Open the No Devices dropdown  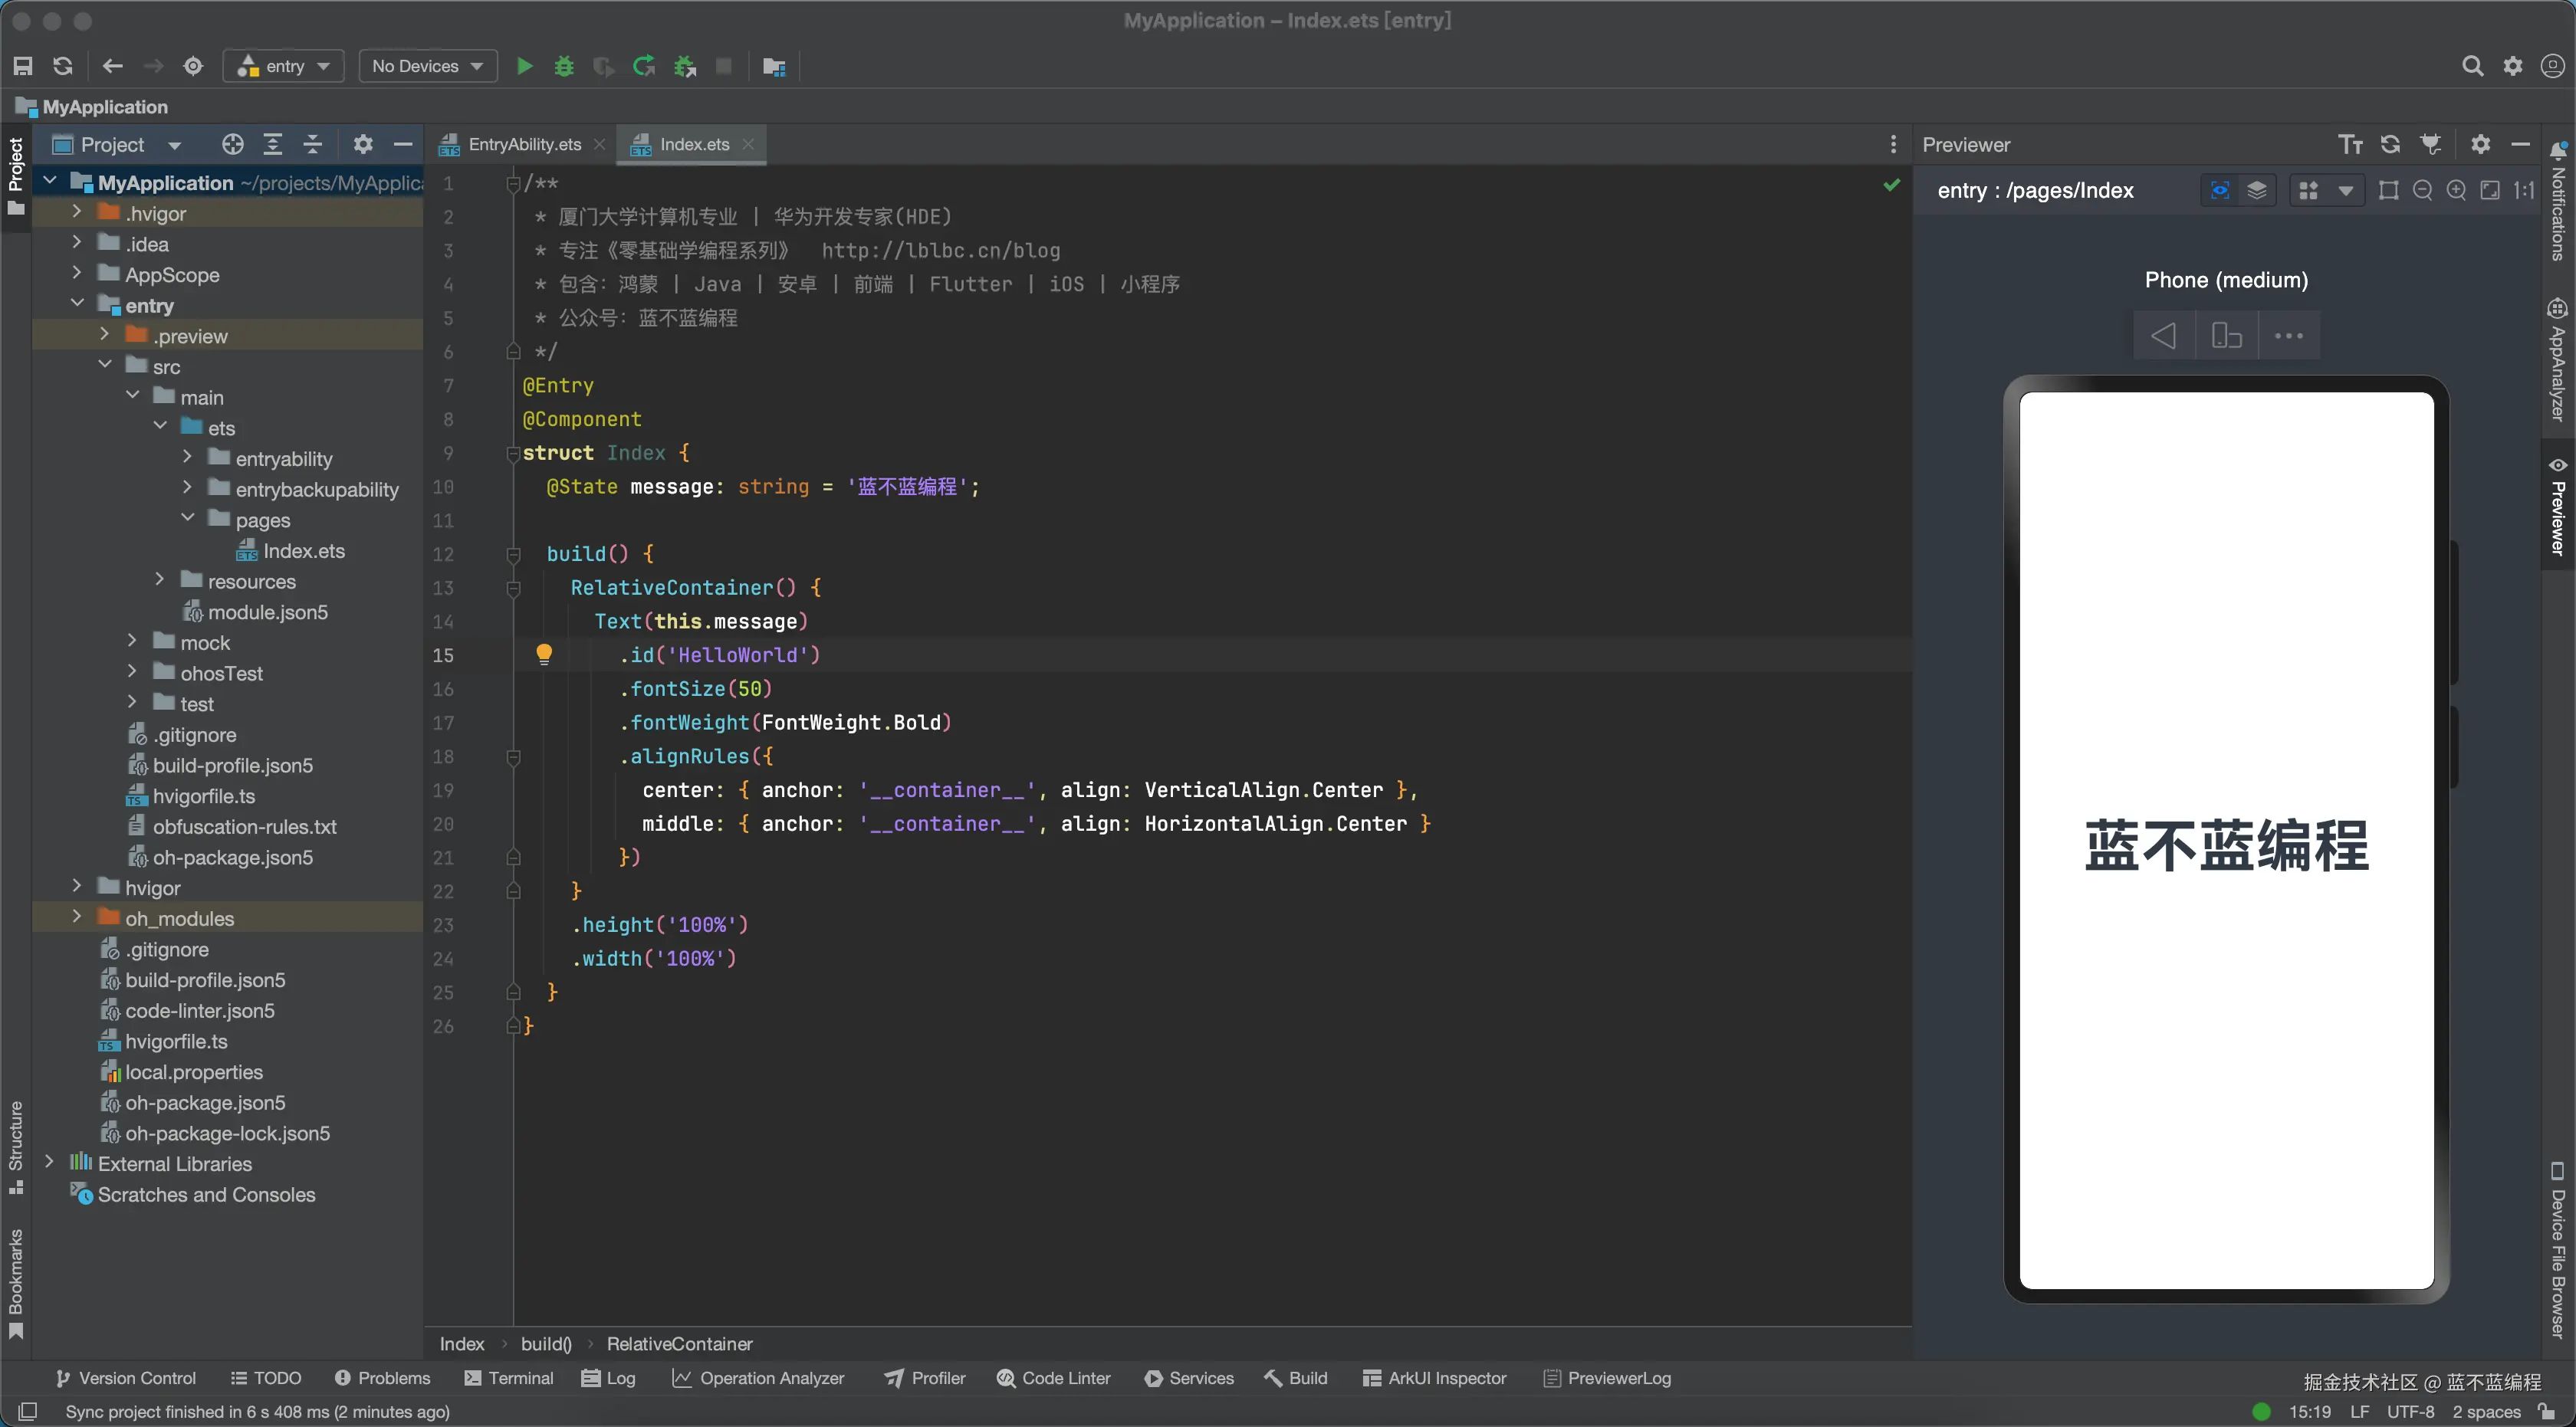click(x=428, y=66)
